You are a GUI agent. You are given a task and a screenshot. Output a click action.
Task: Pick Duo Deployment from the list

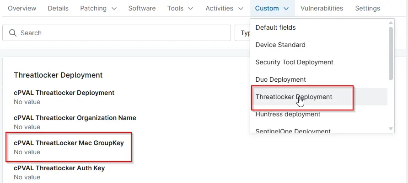pyautogui.click(x=280, y=79)
